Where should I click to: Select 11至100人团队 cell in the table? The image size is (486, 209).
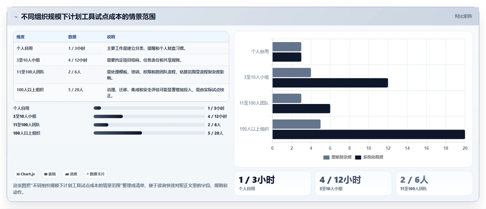pyautogui.click(x=30, y=72)
